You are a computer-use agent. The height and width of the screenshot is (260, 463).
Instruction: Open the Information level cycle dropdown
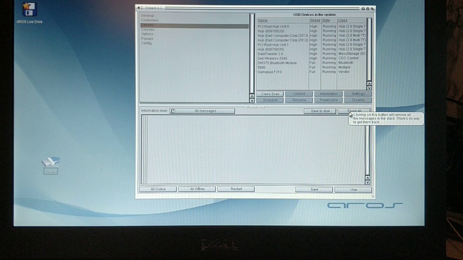(202, 111)
